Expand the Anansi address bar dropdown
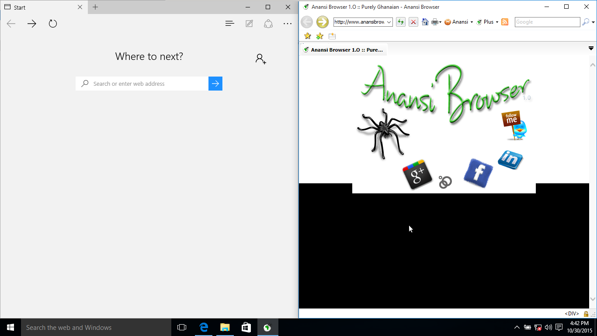Viewport: 597px width, 336px height. tap(389, 22)
